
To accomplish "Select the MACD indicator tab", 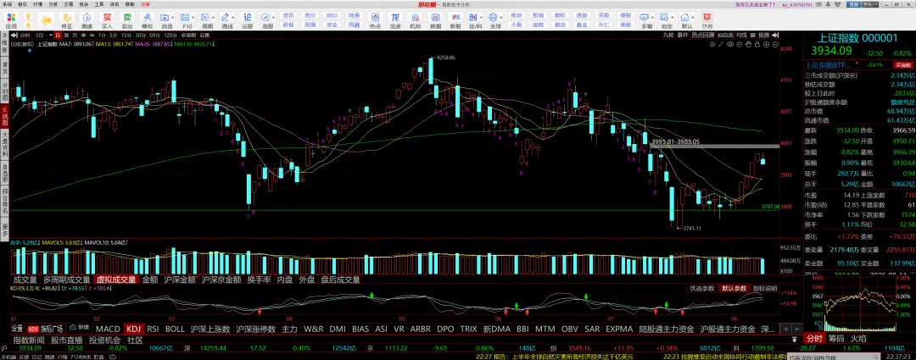I will (x=108, y=329).
